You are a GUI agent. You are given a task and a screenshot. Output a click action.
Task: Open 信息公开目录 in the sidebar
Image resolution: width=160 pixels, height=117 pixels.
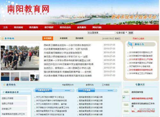point(7,104)
